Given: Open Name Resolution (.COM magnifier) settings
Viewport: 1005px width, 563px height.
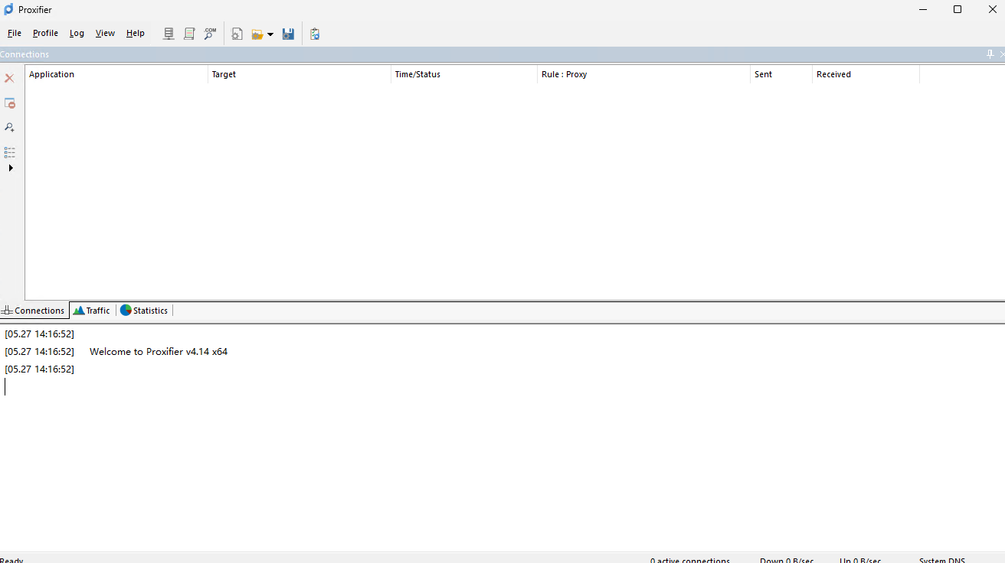Looking at the screenshot, I should [x=210, y=34].
